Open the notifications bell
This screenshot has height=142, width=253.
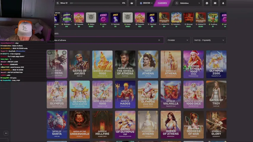[223, 3]
